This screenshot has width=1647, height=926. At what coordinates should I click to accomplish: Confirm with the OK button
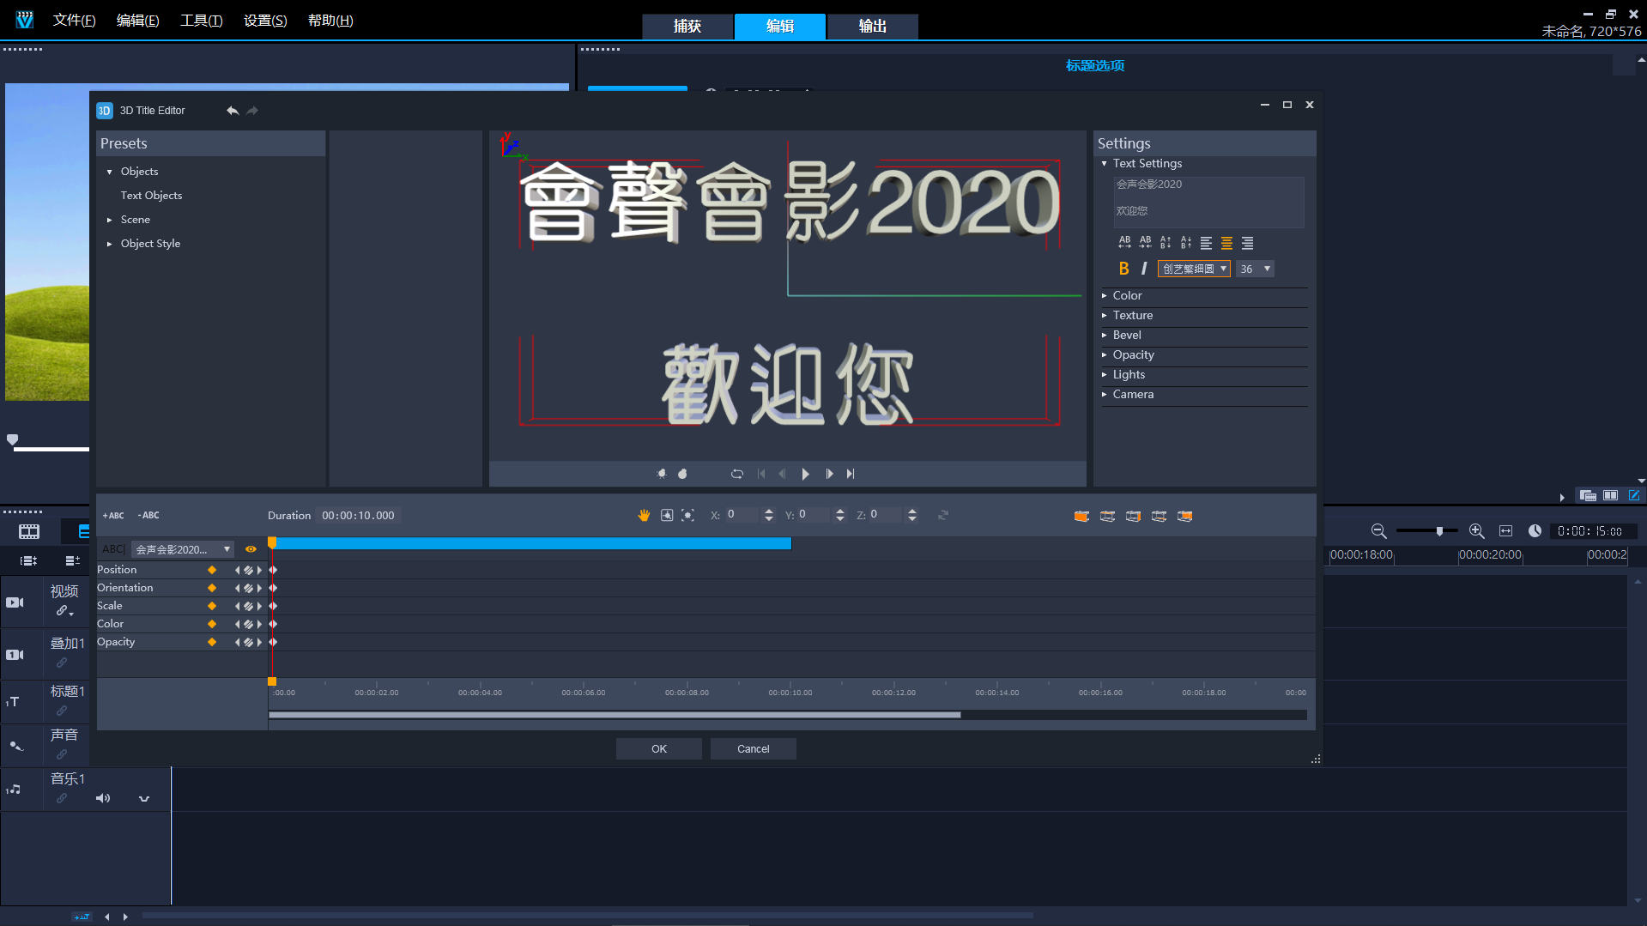tap(659, 749)
